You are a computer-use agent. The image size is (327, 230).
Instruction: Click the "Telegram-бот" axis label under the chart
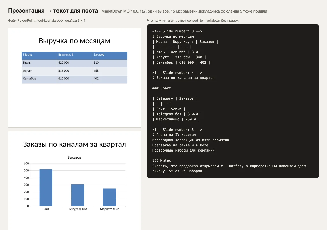[x=78, y=209]
